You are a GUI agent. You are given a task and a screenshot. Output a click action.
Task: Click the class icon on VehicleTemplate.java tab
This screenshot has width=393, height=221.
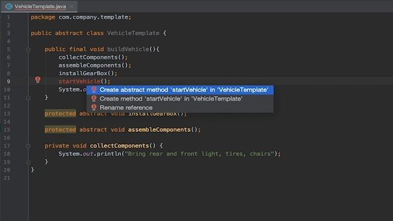pos(9,7)
